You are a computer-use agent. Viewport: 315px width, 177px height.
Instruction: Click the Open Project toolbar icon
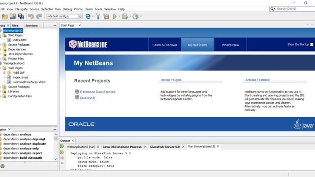click(x=13, y=16)
